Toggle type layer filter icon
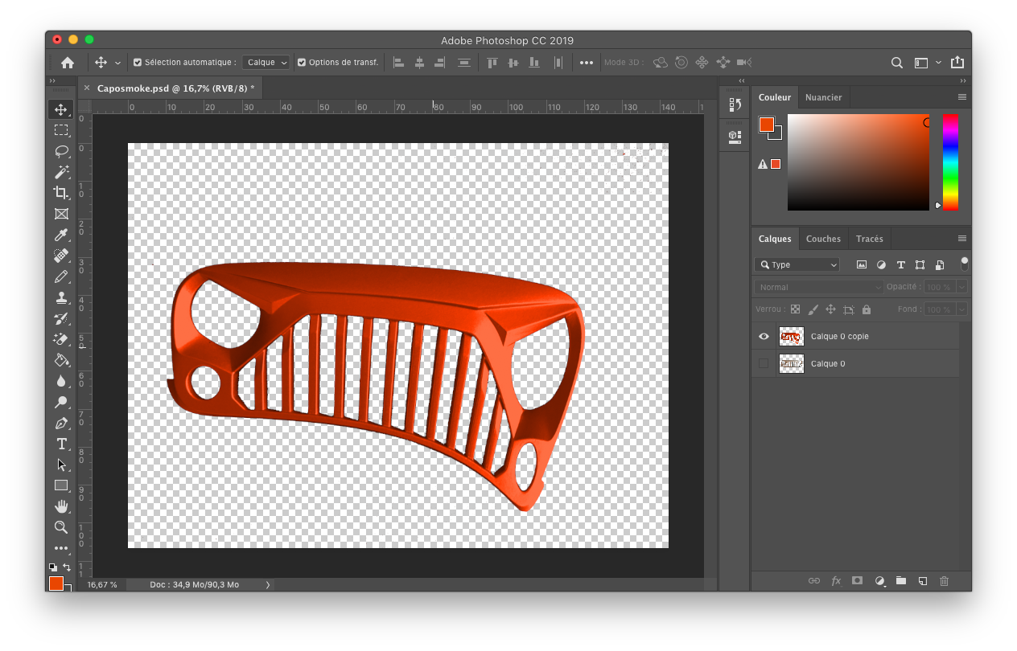This screenshot has width=1017, height=651. pos(900,264)
